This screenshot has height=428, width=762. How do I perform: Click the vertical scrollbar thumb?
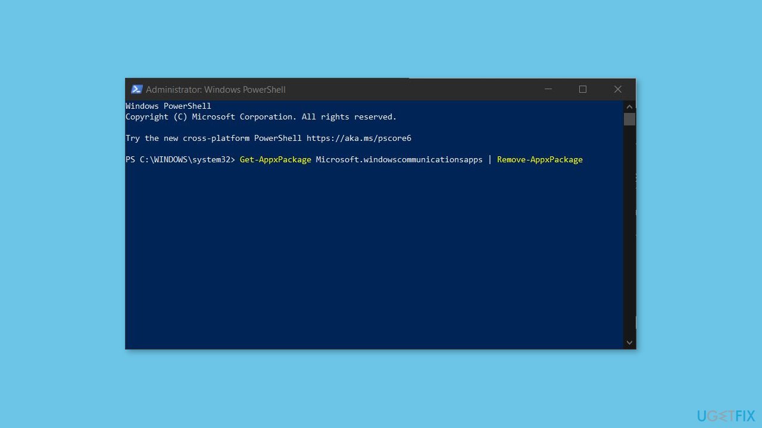tap(629, 119)
